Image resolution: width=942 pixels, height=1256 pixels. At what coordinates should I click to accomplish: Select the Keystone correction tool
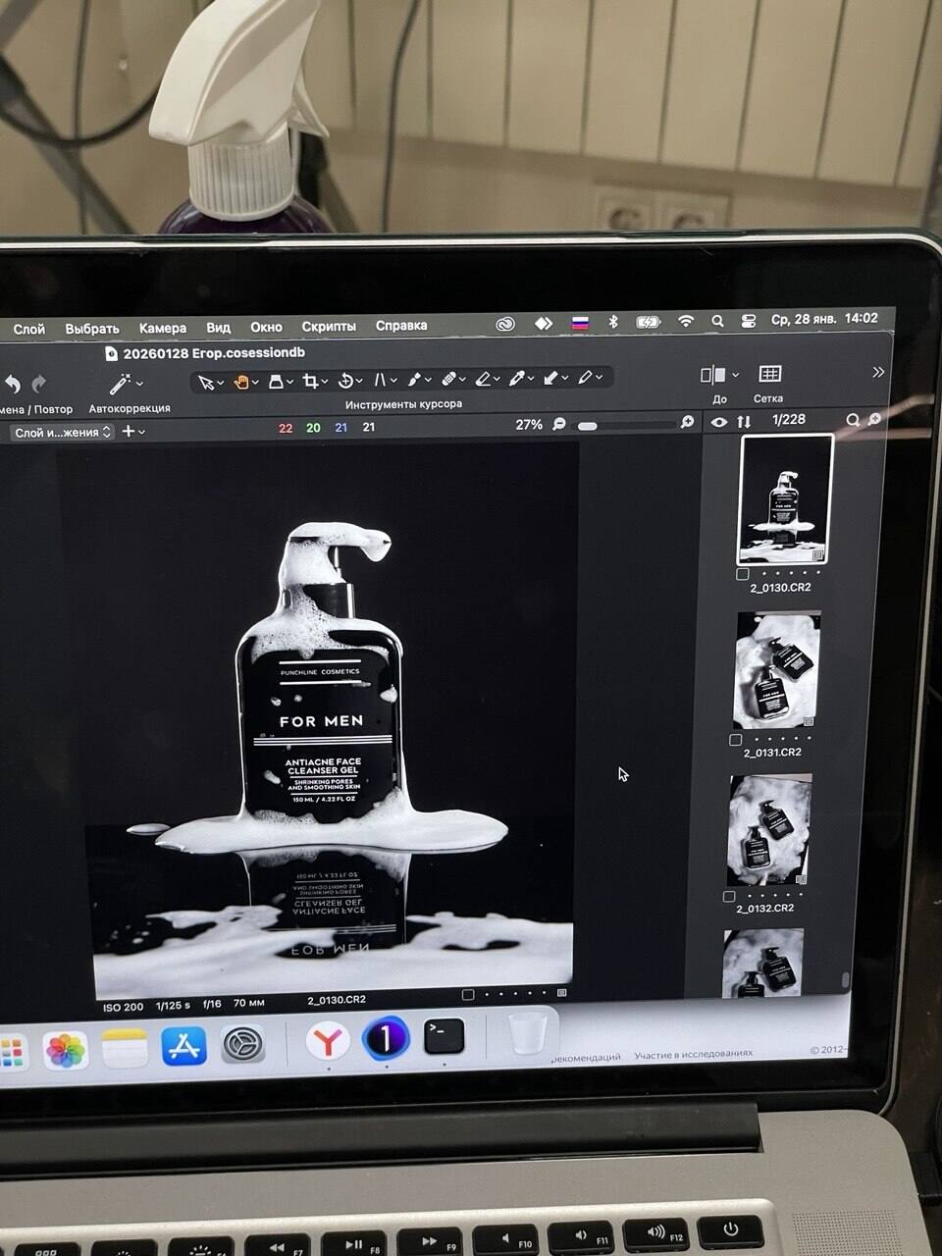pyautogui.click(x=381, y=380)
